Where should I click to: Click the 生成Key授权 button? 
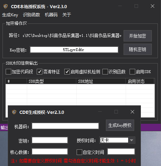point(120,125)
